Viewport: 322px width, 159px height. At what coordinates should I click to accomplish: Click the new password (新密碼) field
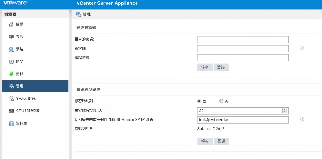pos(243,49)
